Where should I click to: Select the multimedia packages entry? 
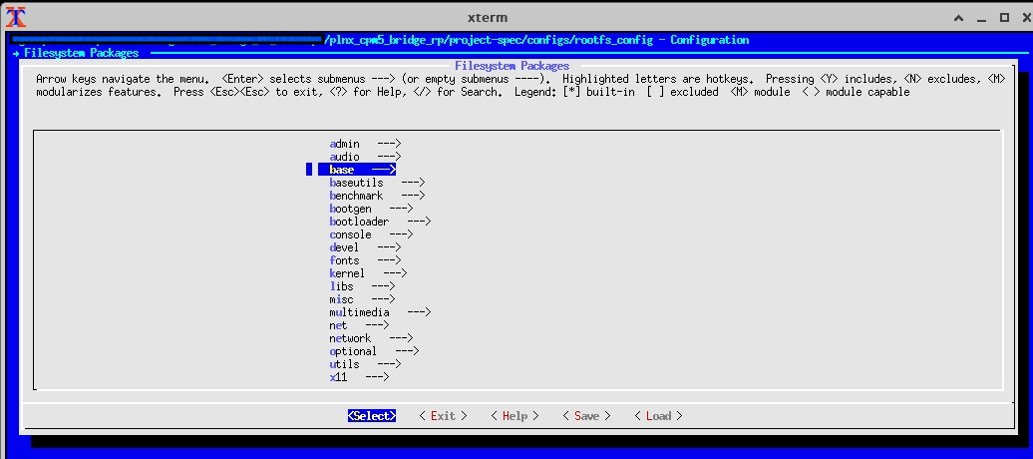pos(359,312)
